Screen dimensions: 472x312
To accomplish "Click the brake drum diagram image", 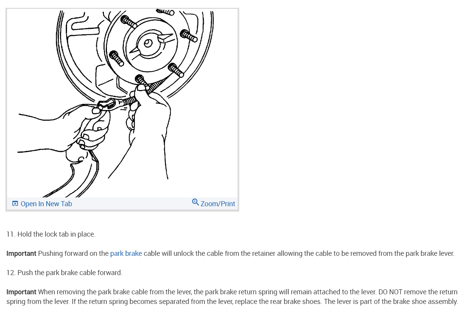I will click(x=122, y=103).
